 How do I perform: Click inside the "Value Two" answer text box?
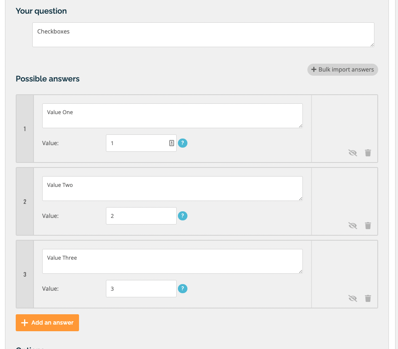(172, 188)
